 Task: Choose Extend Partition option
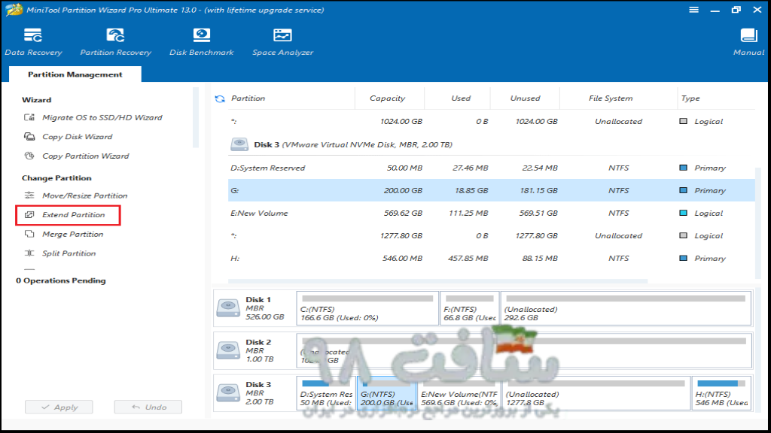[73, 214]
